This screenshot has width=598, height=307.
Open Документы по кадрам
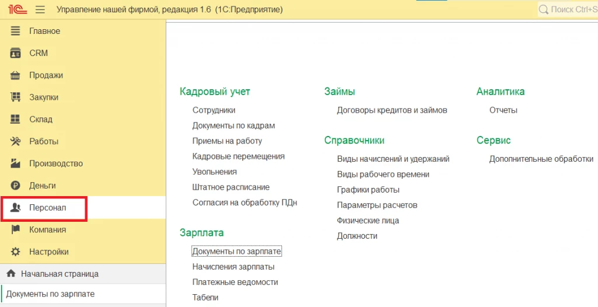(x=234, y=125)
